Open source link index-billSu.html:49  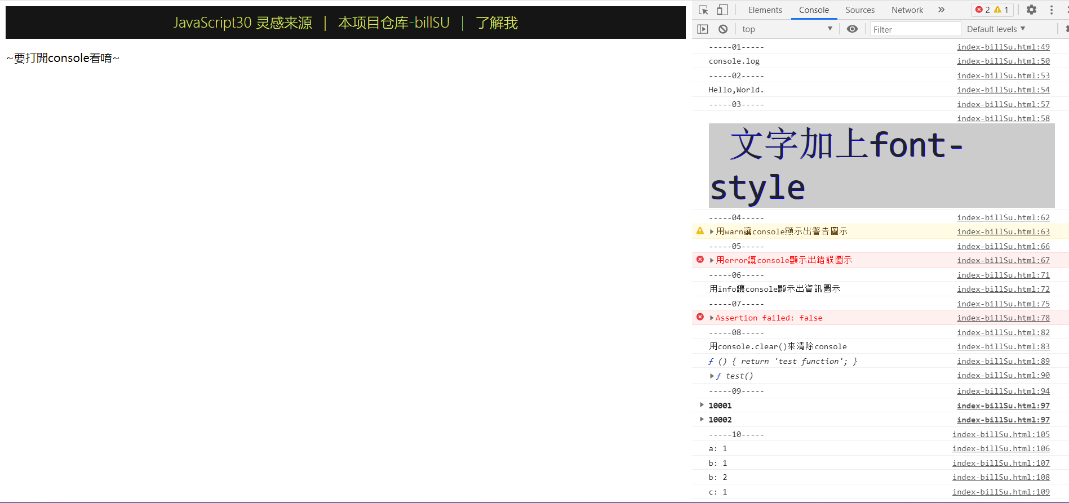pos(1003,47)
